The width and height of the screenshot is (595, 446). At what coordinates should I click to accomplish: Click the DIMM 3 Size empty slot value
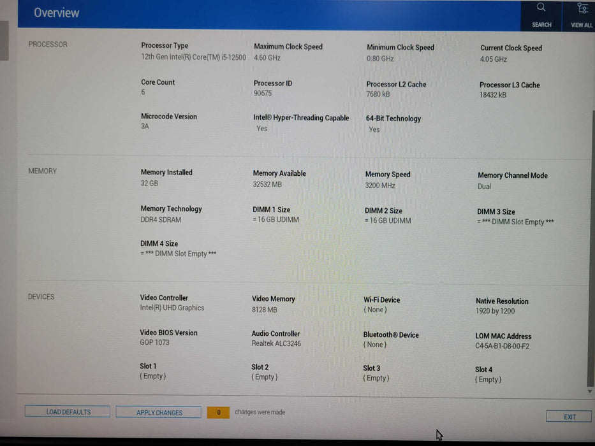515,222
